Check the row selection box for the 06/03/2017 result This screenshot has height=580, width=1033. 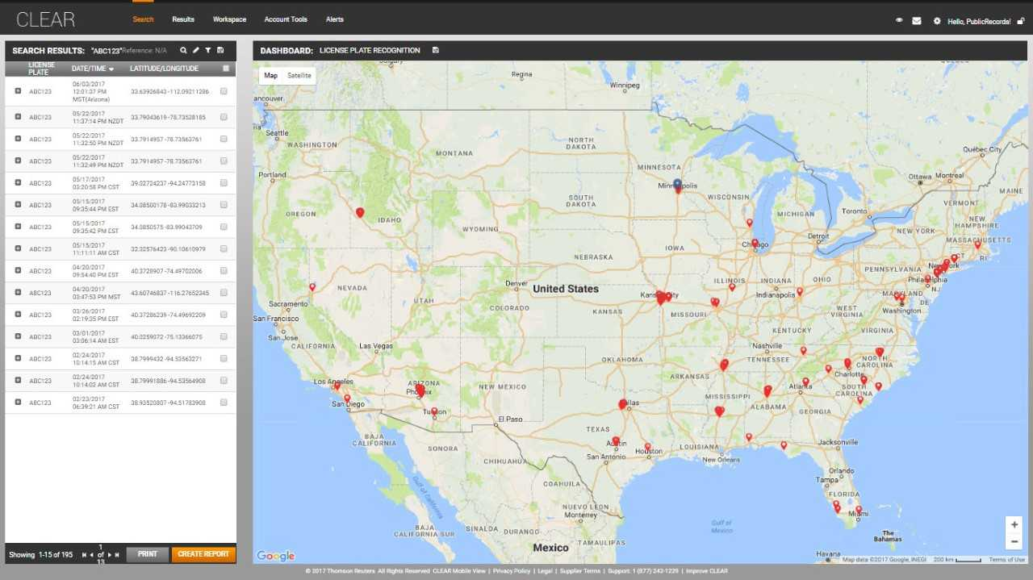click(x=224, y=91)
